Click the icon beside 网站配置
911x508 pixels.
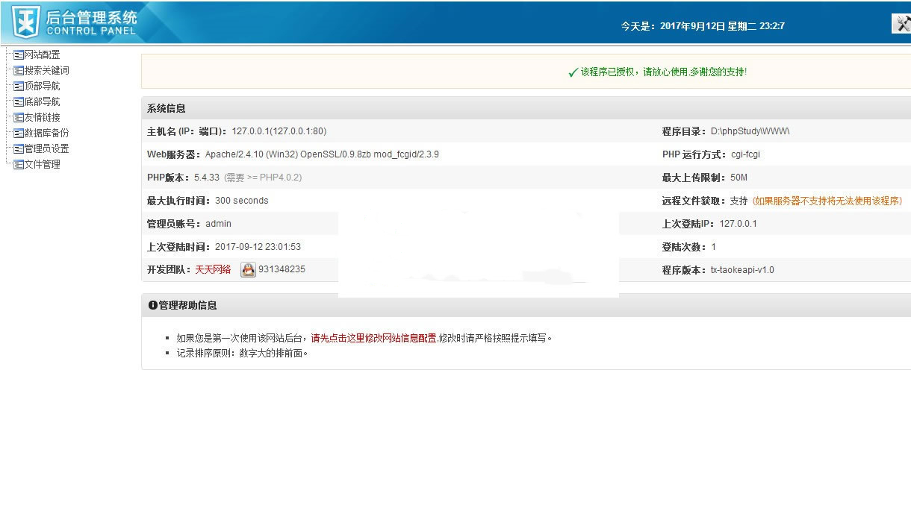click(x=19, y=54)
